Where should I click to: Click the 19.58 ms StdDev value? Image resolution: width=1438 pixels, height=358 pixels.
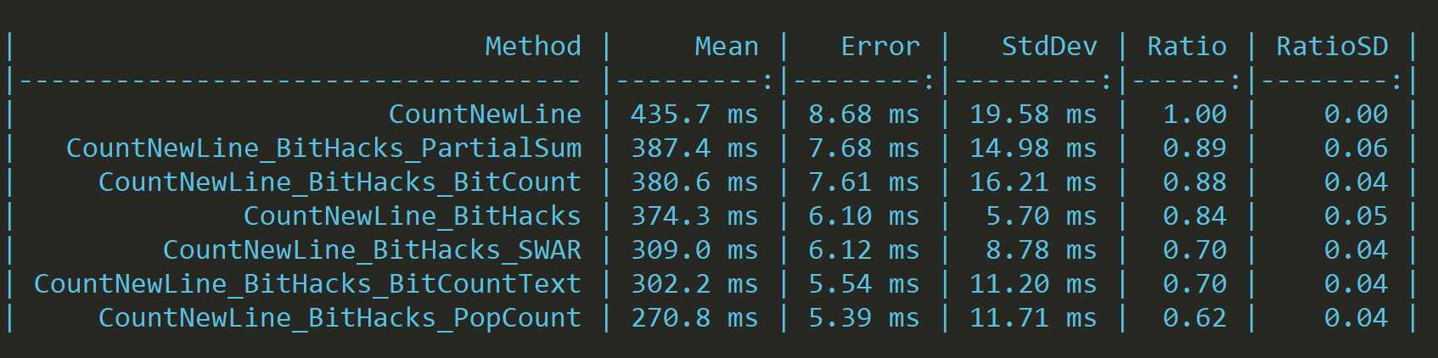pos(1032,115)
